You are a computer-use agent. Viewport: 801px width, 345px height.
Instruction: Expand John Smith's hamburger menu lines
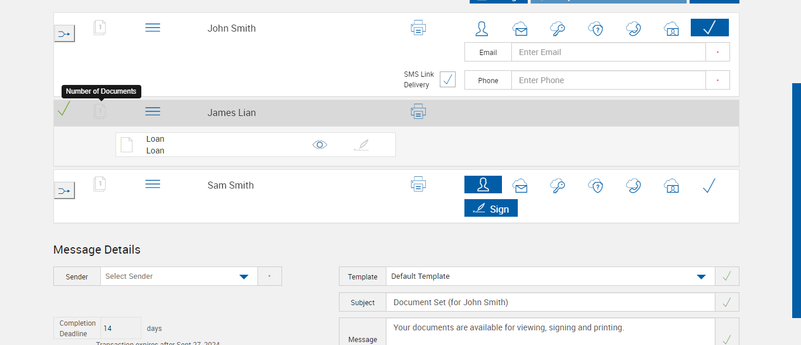coord(152,28)
